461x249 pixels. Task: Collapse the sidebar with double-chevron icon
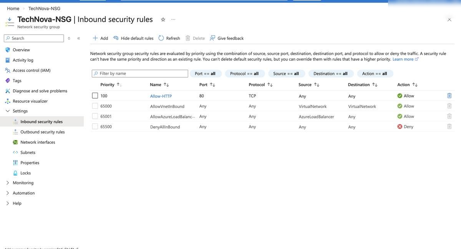tap(78, 38)
